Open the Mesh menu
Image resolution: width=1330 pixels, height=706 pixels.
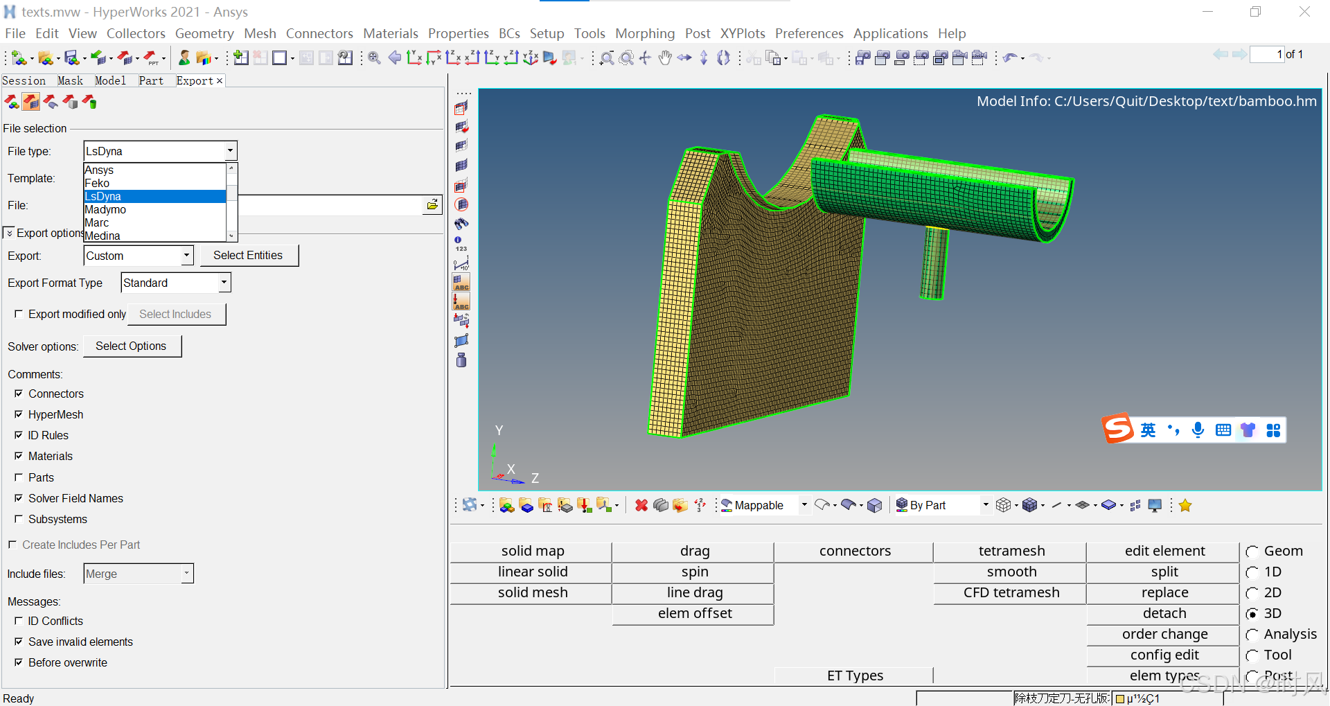point(260,33)
